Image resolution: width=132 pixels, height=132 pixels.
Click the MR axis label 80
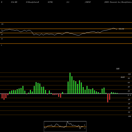pos(129,78)
